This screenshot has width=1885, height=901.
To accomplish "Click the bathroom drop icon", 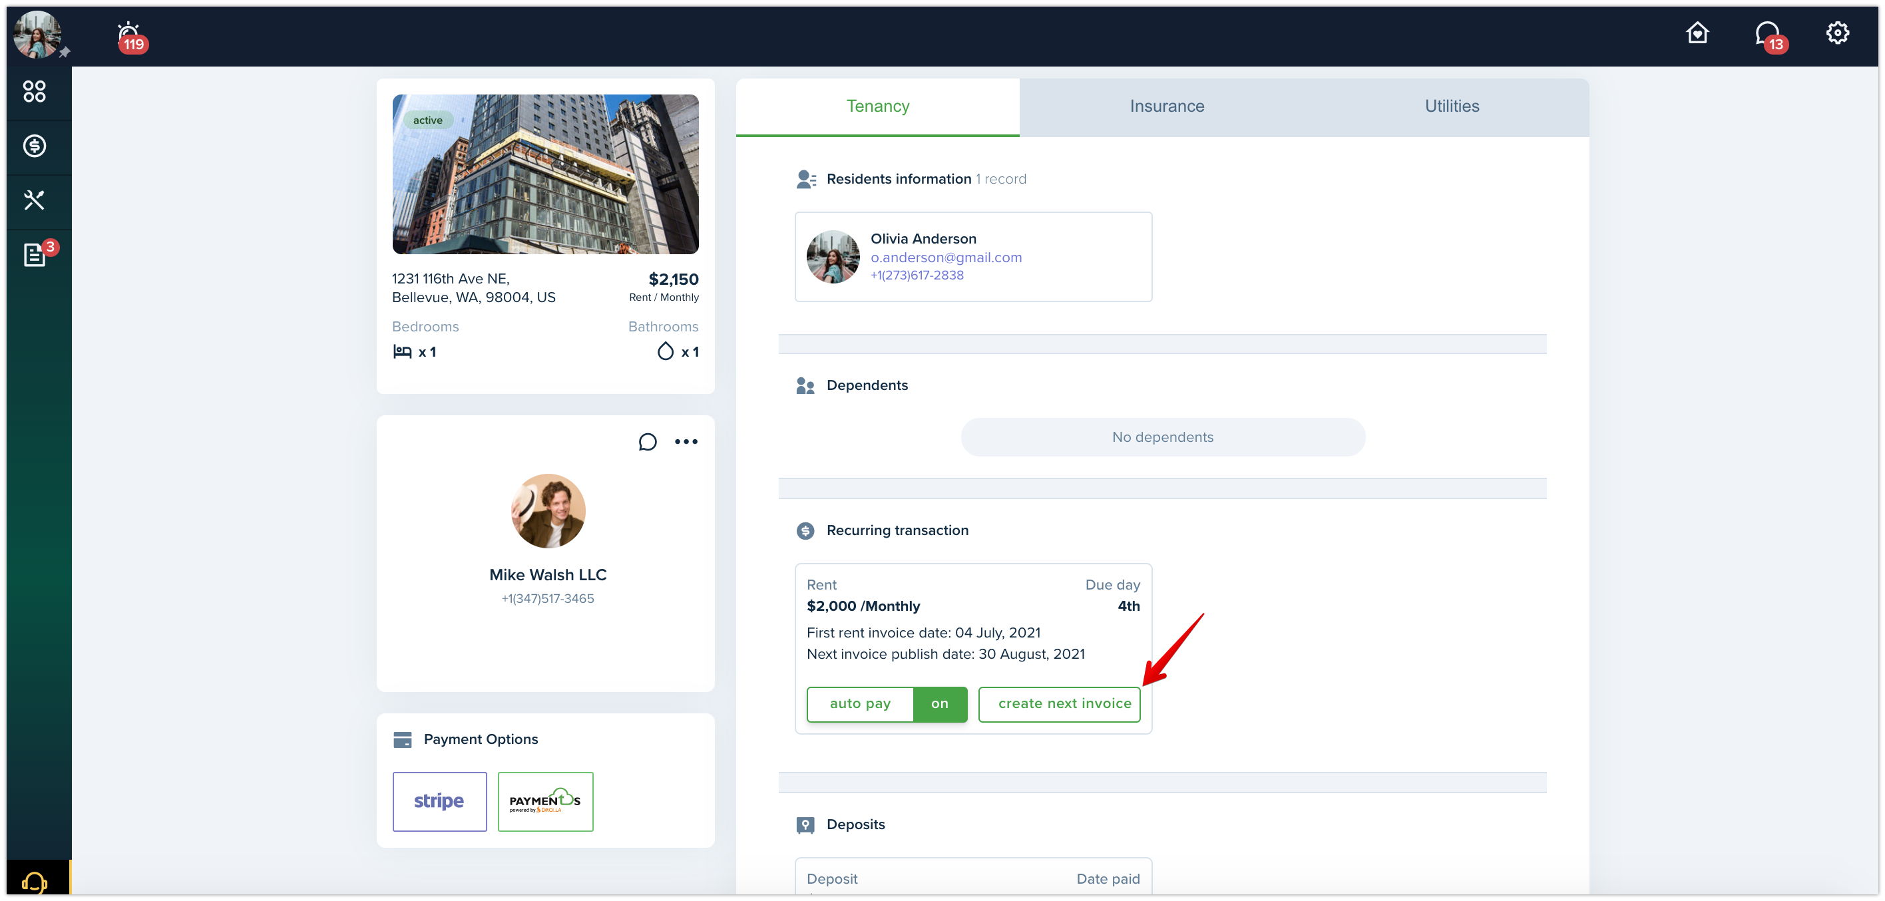I will click(665, 352).
